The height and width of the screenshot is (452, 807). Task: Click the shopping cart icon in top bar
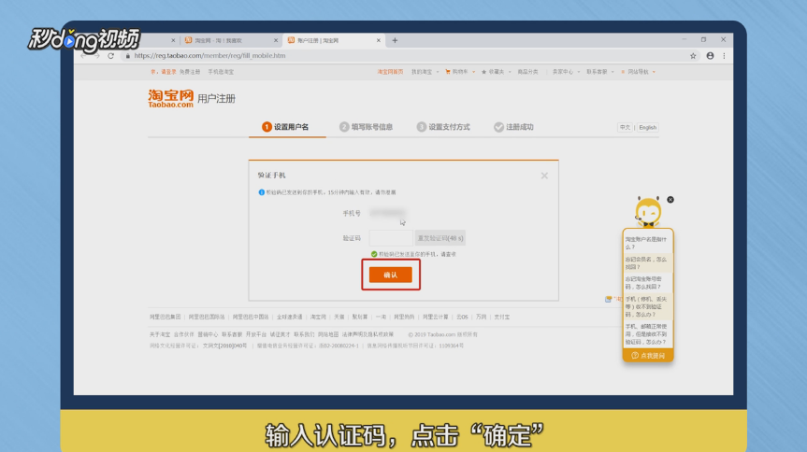(x=448, y=72)
